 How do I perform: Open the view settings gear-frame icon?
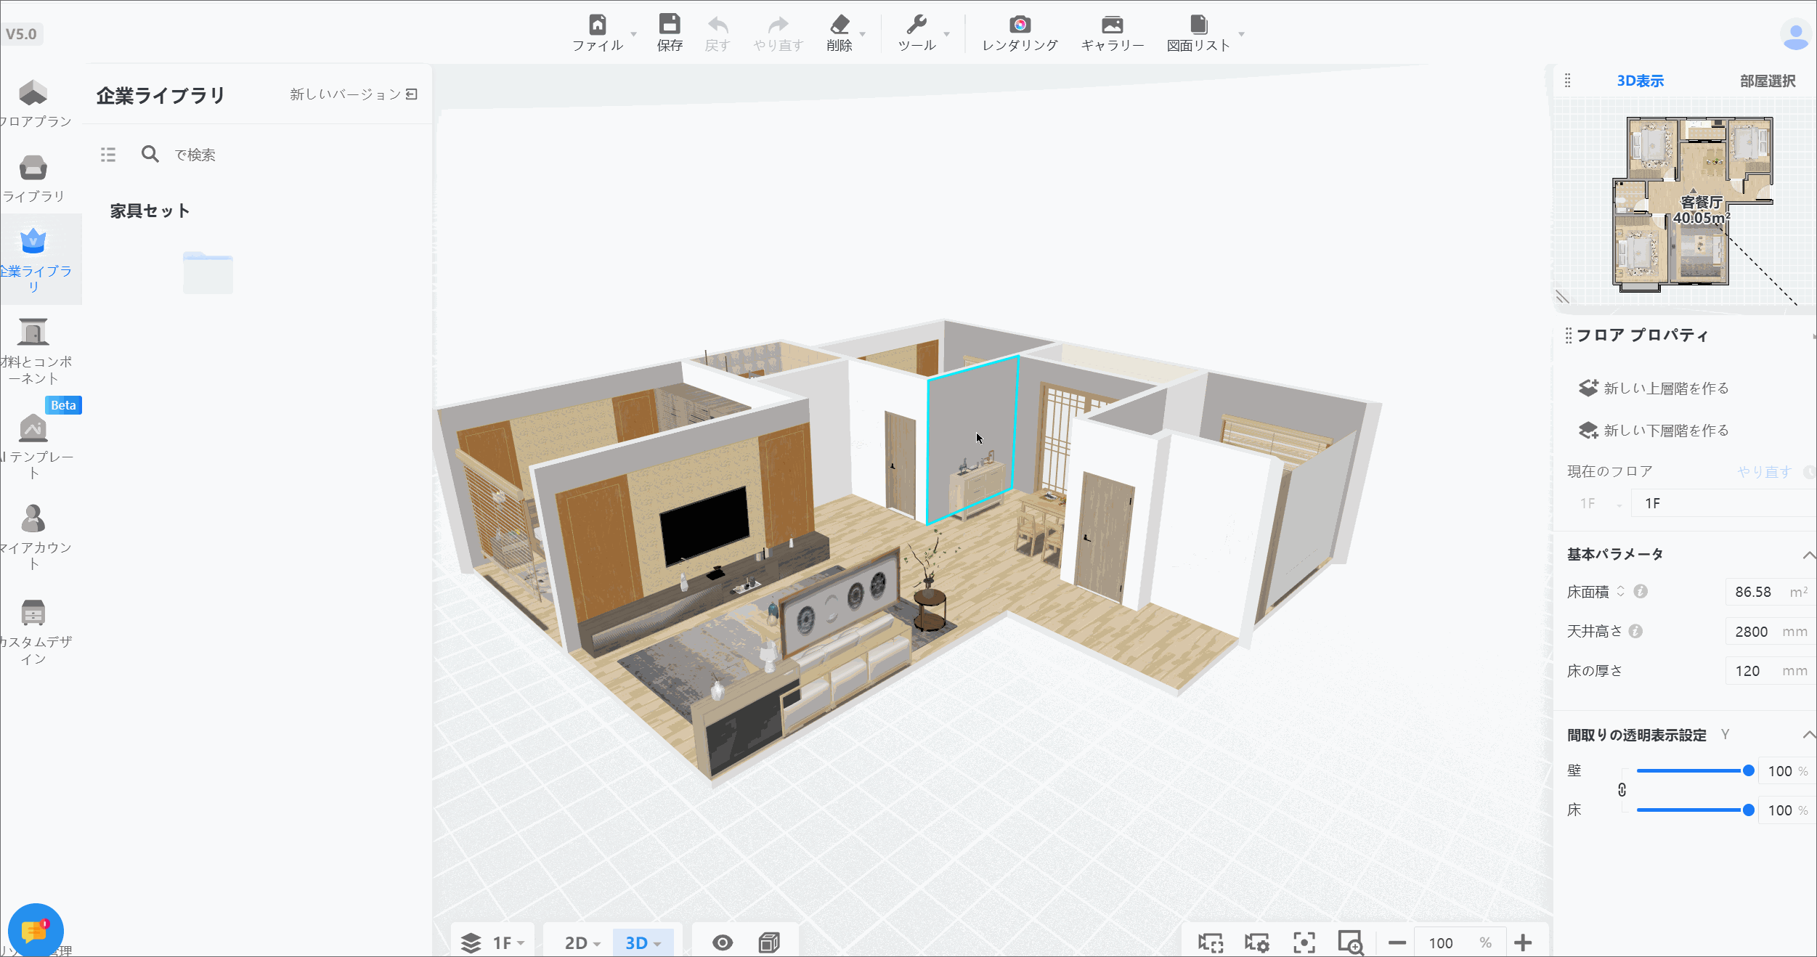point(1257,942)
